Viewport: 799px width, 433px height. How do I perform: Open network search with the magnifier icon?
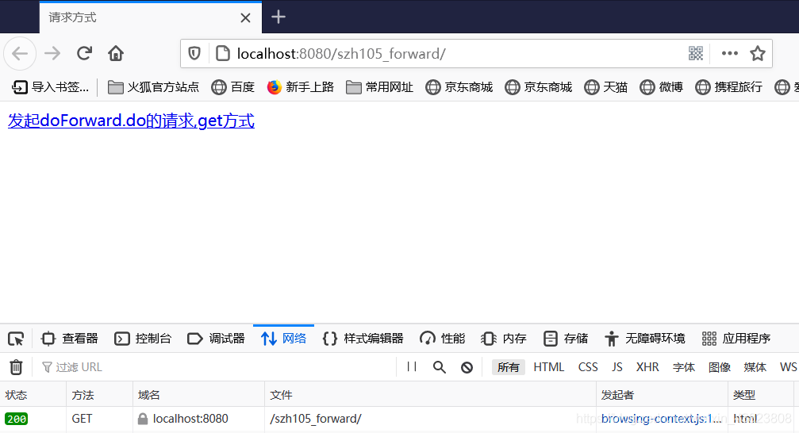click(x=440, y=367)
